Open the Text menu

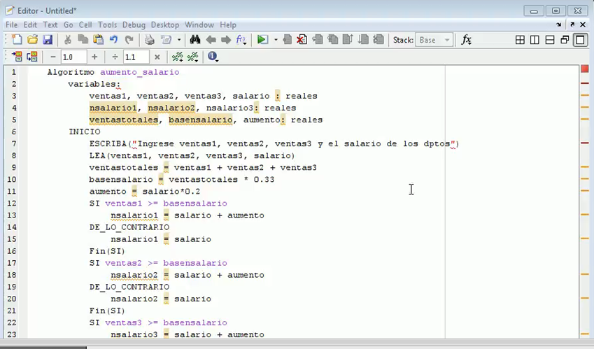(x=50, y=24)
